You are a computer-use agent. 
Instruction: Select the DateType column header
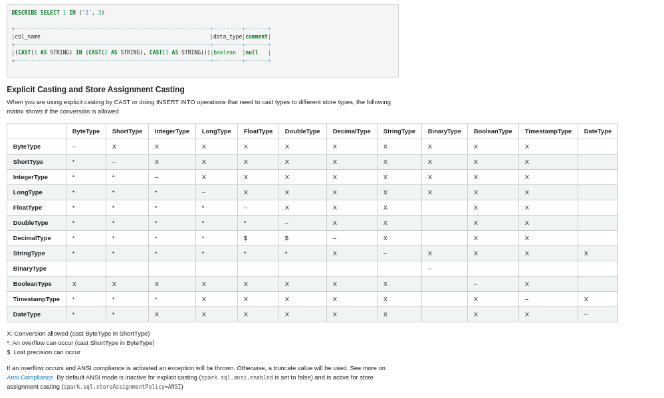tap(598, 131)
